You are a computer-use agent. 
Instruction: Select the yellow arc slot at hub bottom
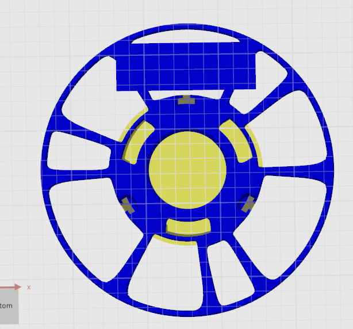(189, 227)
